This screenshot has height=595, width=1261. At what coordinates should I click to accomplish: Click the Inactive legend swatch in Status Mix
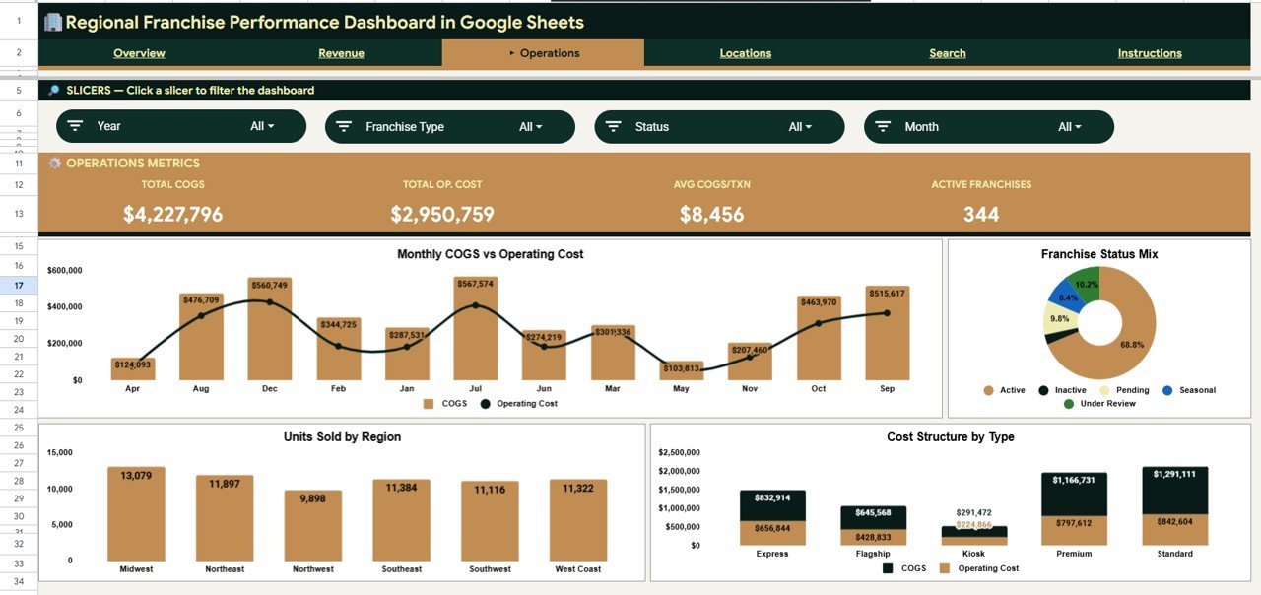click(x=1043, y=391)
